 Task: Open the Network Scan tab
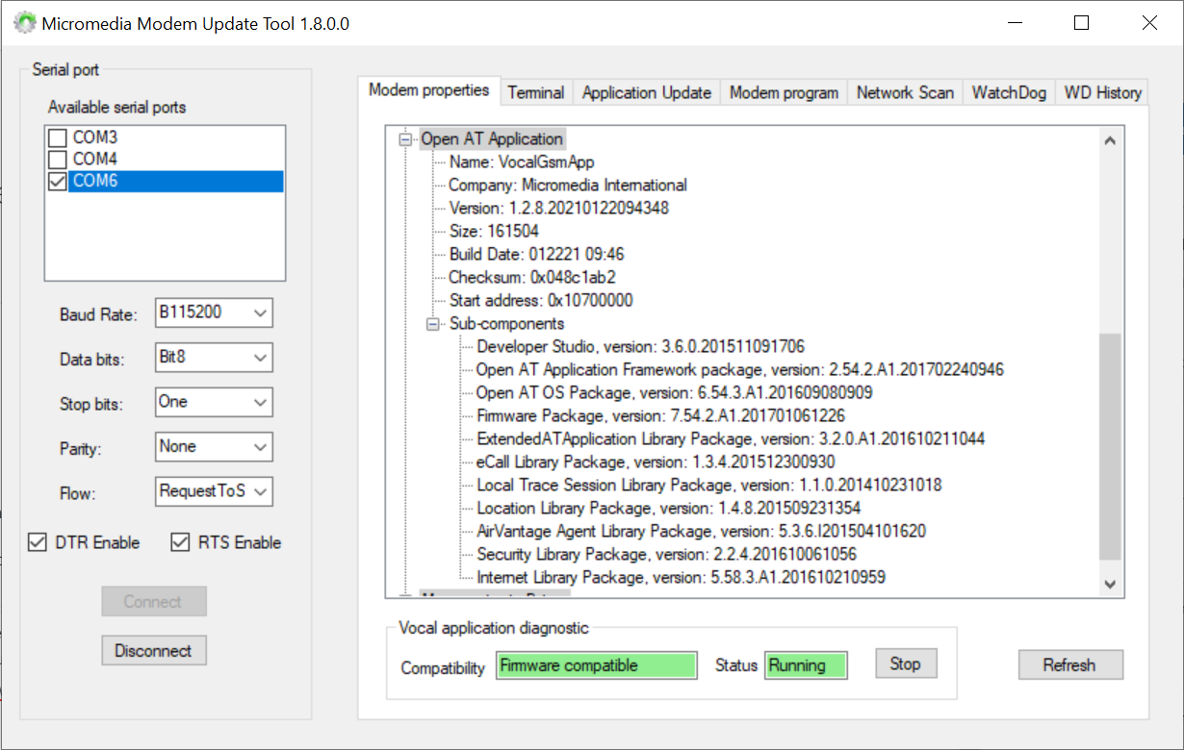click(x=905, y=92)
